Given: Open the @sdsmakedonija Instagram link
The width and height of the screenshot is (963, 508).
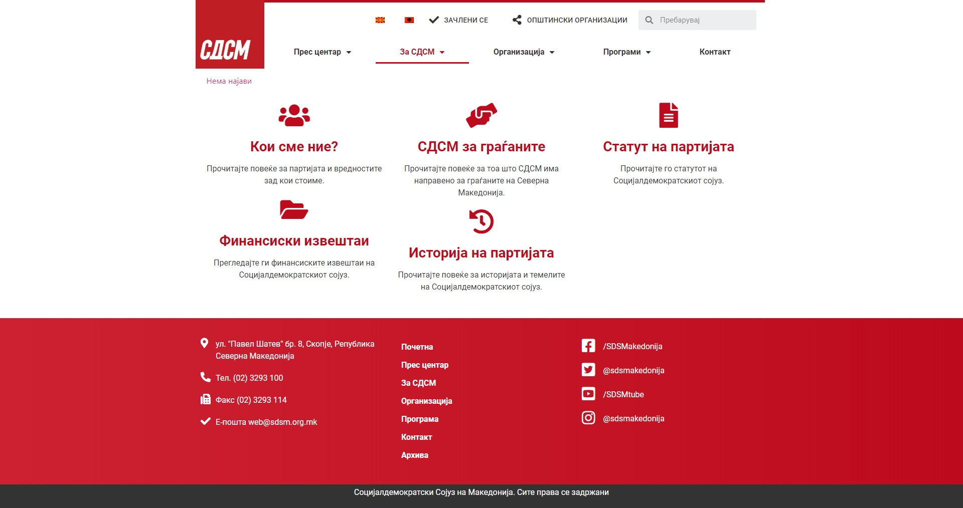Looking at the screenshot, I should pyautogui.click(x=633, y=418).
